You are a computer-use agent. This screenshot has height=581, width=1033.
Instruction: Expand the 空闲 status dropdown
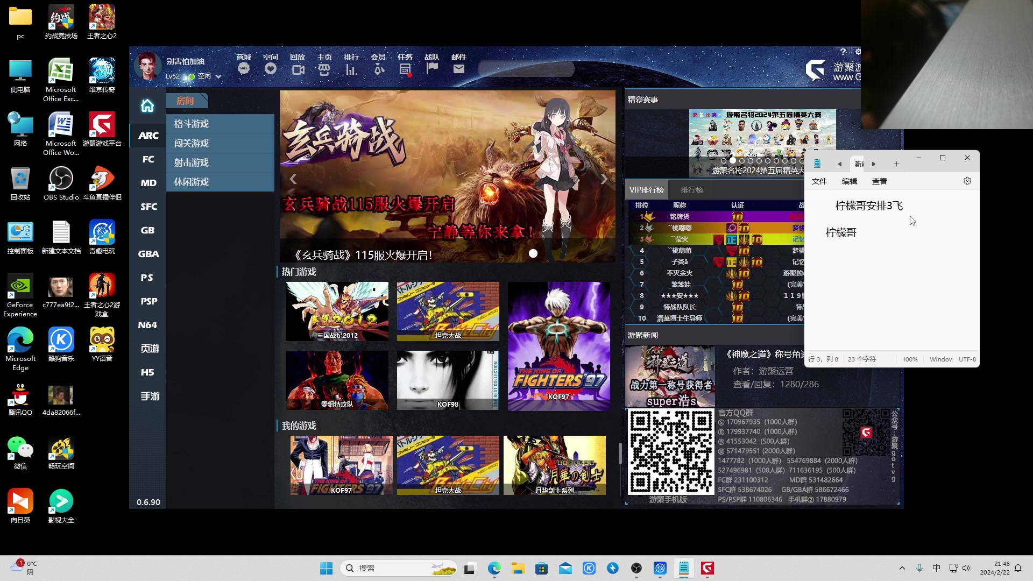pyautogui.click(x=218, y=76)
